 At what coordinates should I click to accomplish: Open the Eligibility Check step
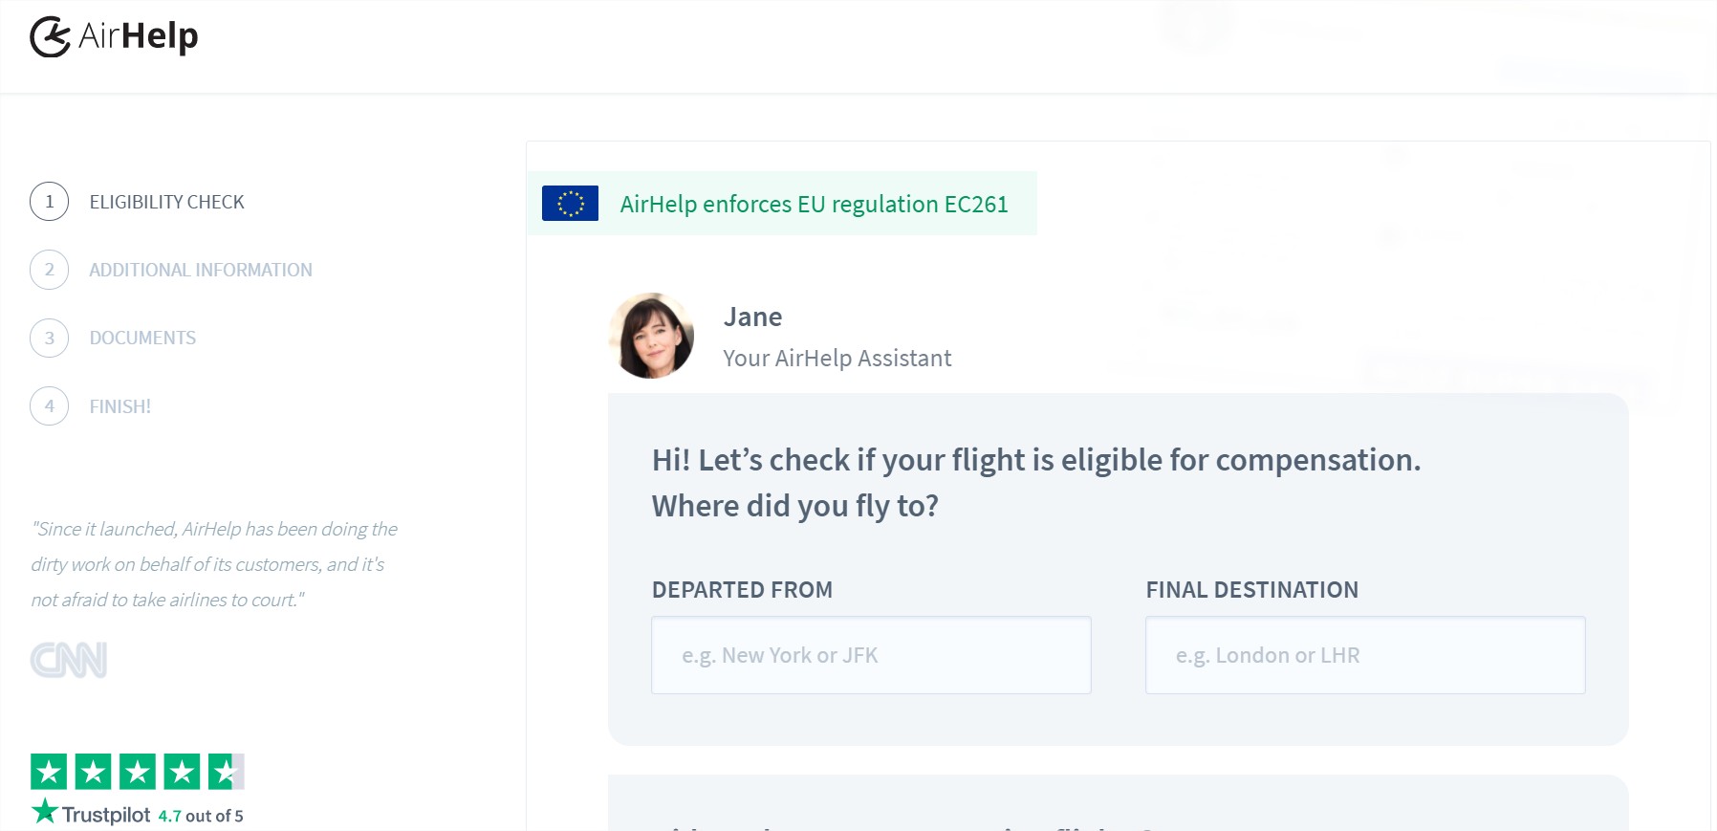coord(167,202)
